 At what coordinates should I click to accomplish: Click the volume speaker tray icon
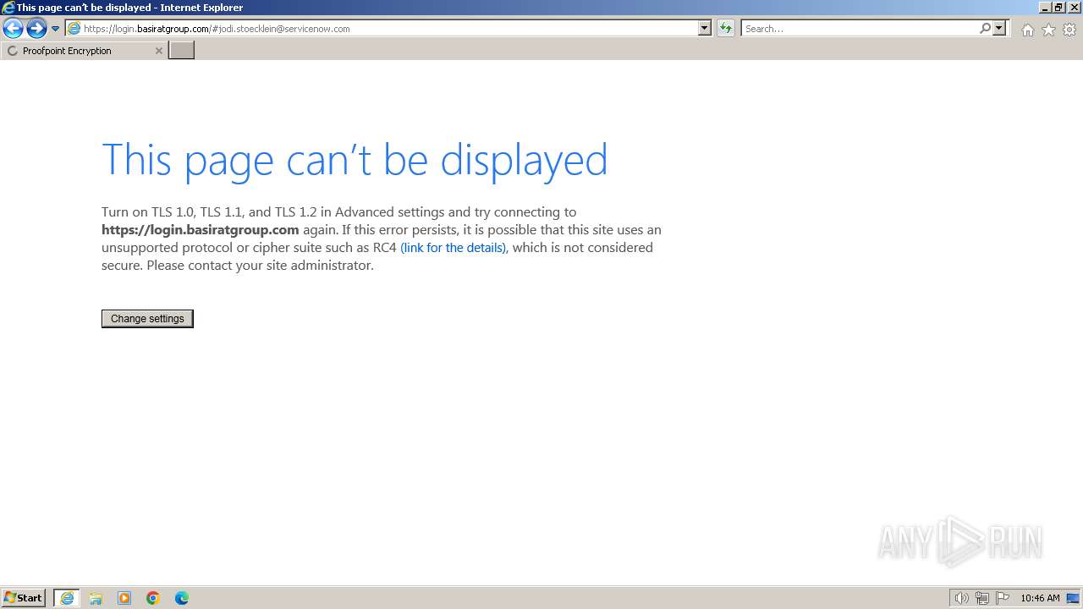click(961, 598)
